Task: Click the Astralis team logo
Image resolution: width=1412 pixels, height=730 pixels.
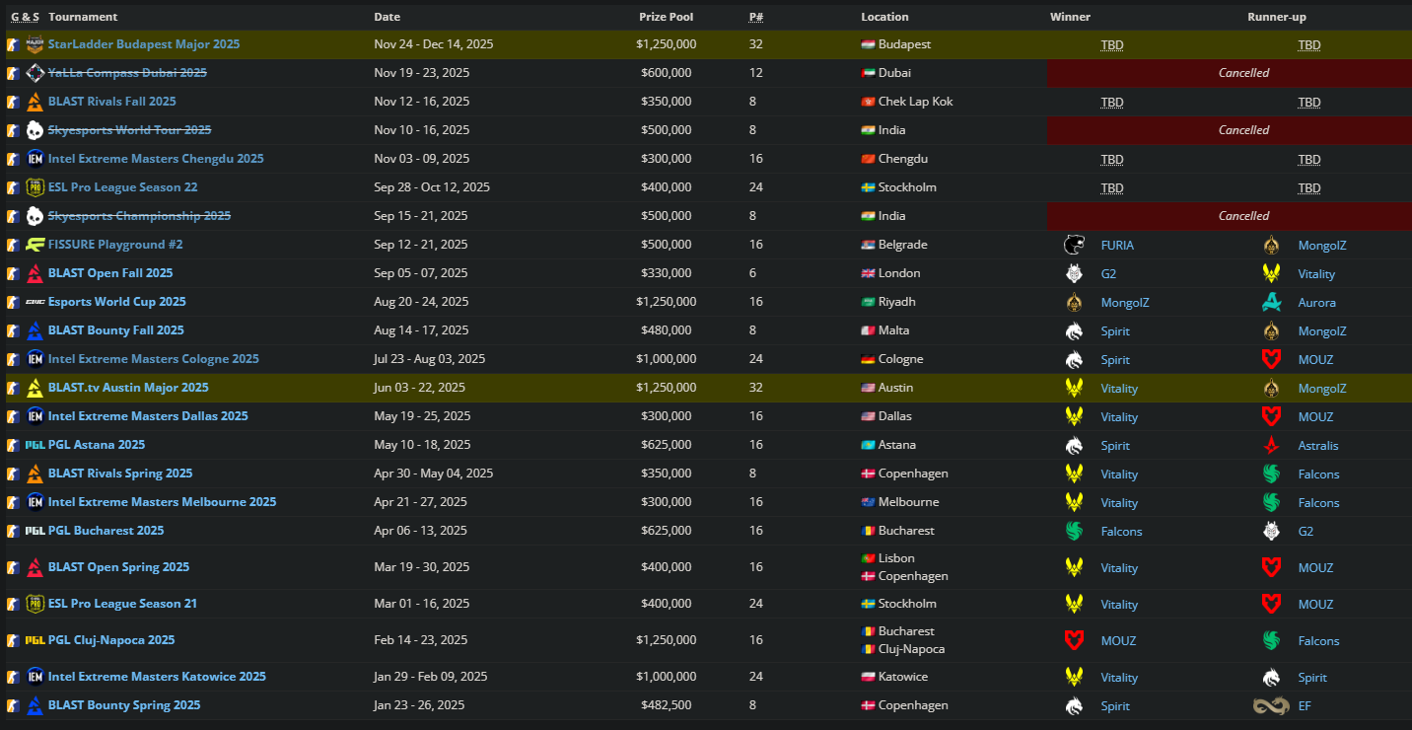Action: (x=1271, y=445)
